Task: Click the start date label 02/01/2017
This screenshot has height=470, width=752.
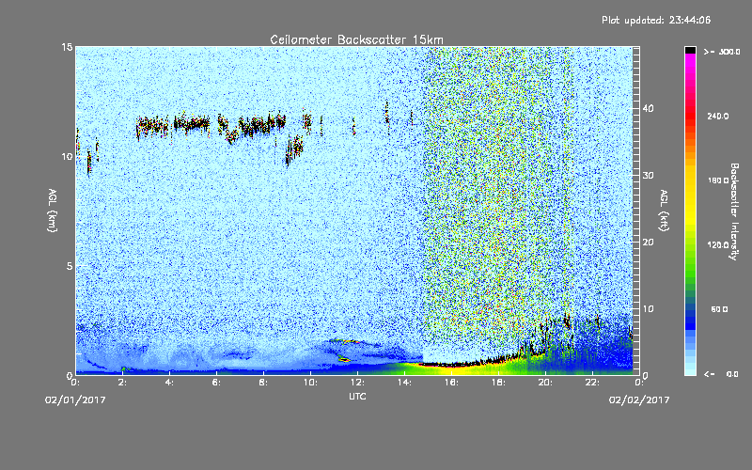Action: point(75,400)
